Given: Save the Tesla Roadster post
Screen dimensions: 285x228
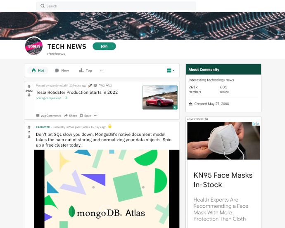Looking at the screenshot, I should tap(85, 116).
